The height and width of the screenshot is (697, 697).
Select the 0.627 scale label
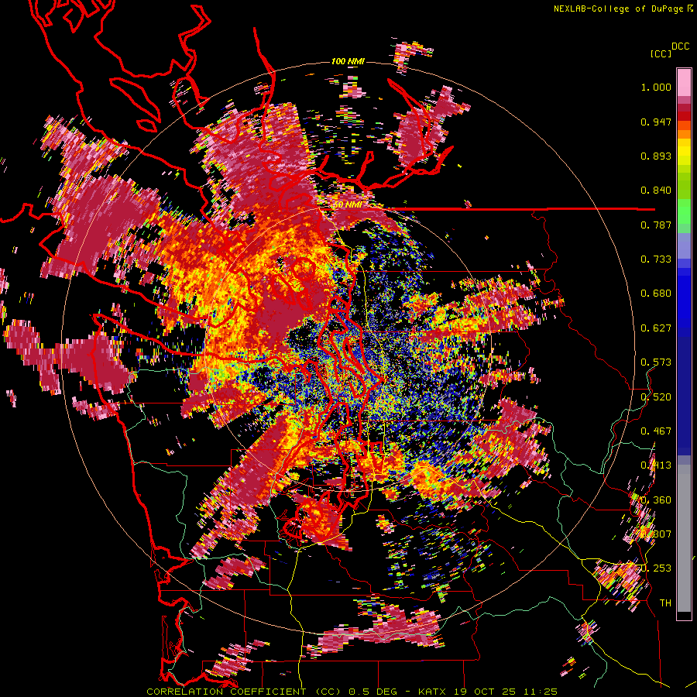click(656, 328)
